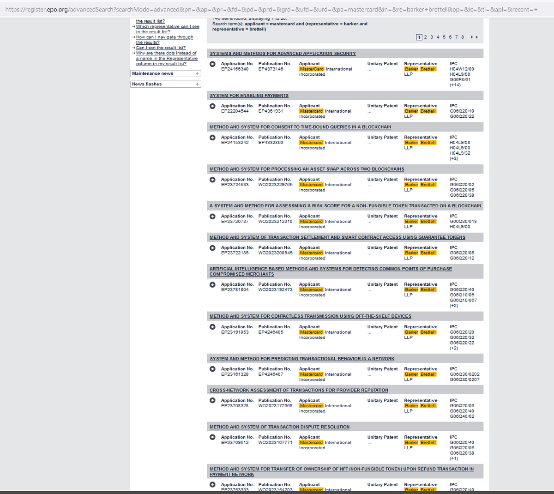Open 'Method and System of Transaction Dispute Resolution' result

coord(279,427)
